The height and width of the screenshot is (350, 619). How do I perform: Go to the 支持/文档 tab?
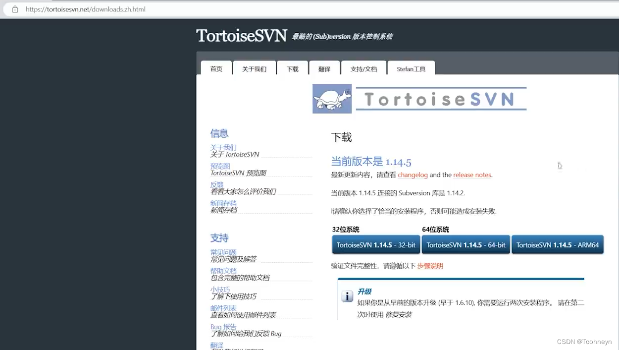pos(363,69)
